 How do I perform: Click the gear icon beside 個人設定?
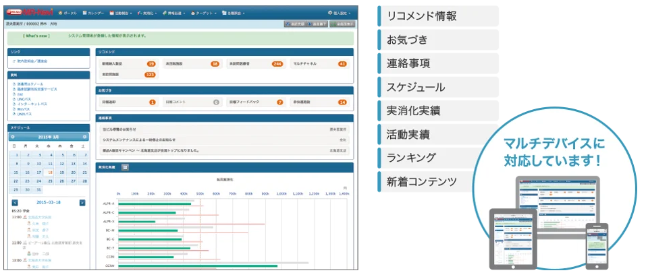330,13
